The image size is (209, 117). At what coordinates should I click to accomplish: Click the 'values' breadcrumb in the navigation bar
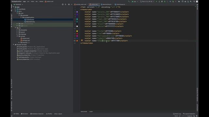coord(41,1)
